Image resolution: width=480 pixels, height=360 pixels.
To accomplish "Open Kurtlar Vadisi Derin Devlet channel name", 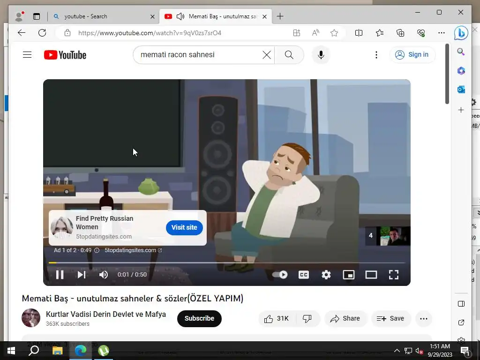I will click(106, 315).
